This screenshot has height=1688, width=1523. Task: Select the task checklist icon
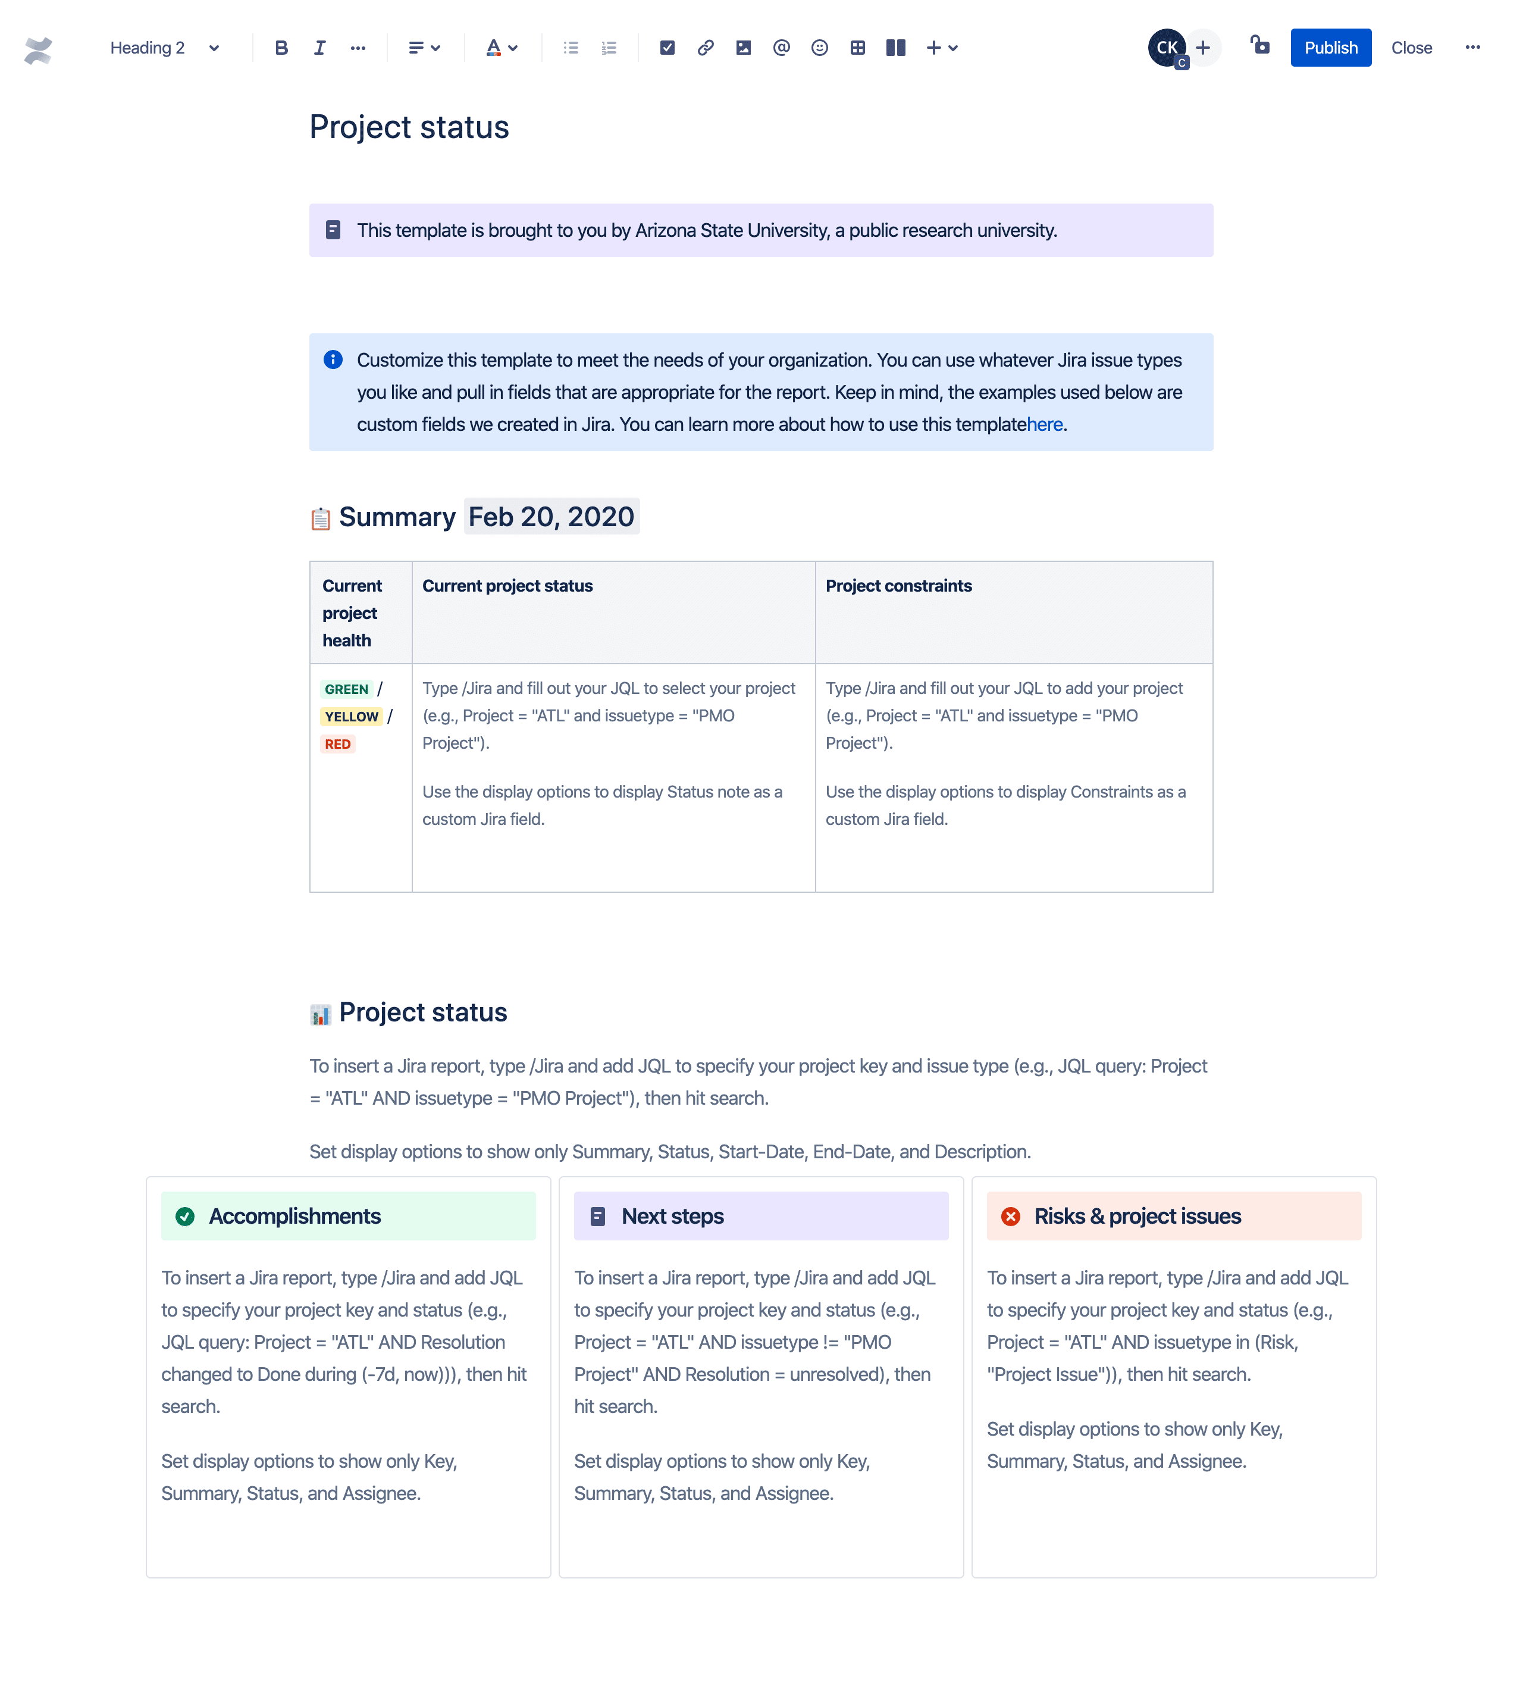click(665, 47)
